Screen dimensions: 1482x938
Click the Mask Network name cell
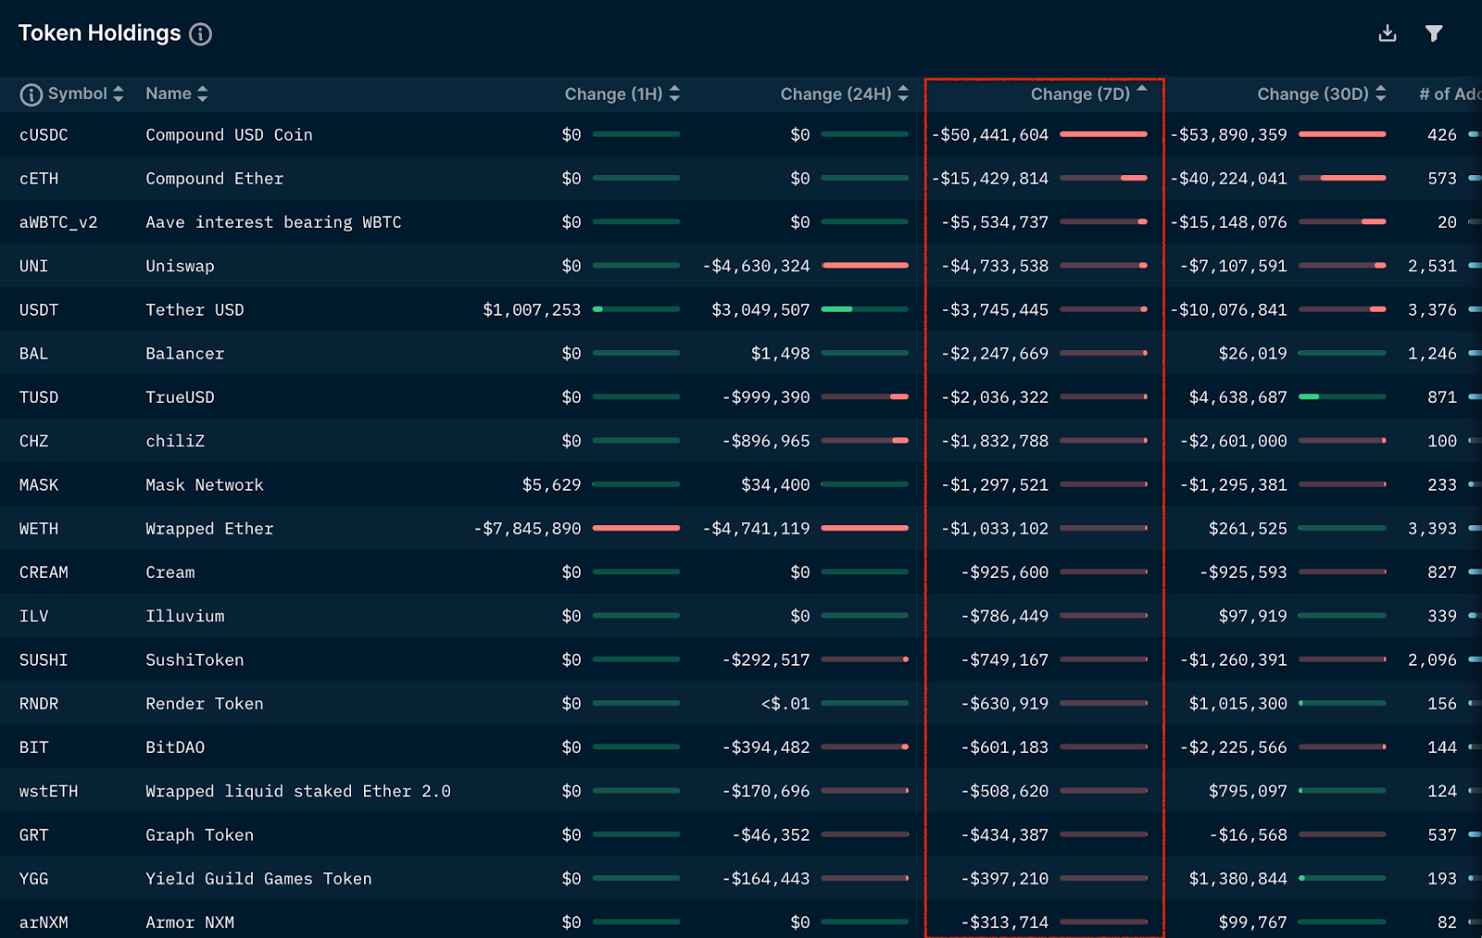coord(204,485)
